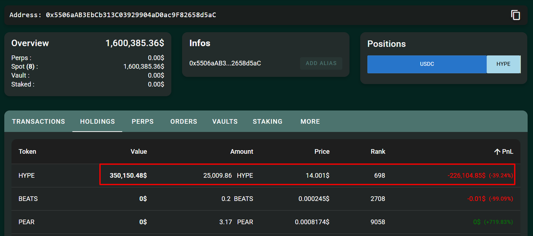Screen dimensions: 533x236
Task: Sort by the Price column header
Action: click(x=322, y=151)
